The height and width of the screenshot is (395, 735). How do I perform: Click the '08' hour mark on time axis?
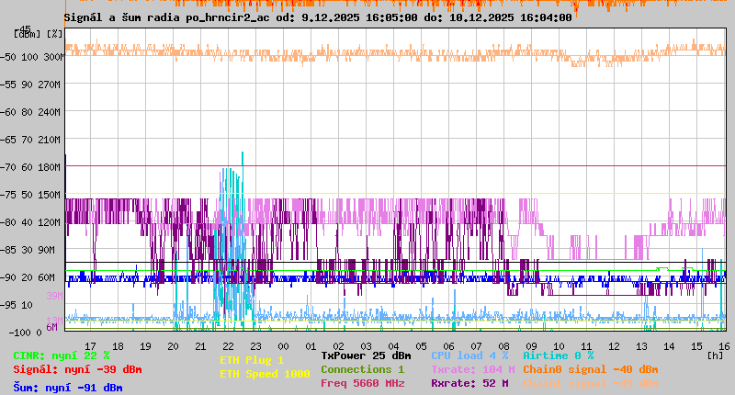(x=504, y=345)
